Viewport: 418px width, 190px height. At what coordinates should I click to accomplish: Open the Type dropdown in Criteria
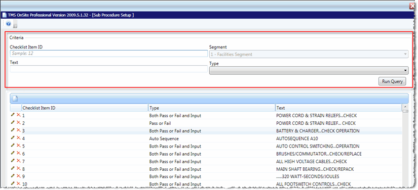coord(309,70)
